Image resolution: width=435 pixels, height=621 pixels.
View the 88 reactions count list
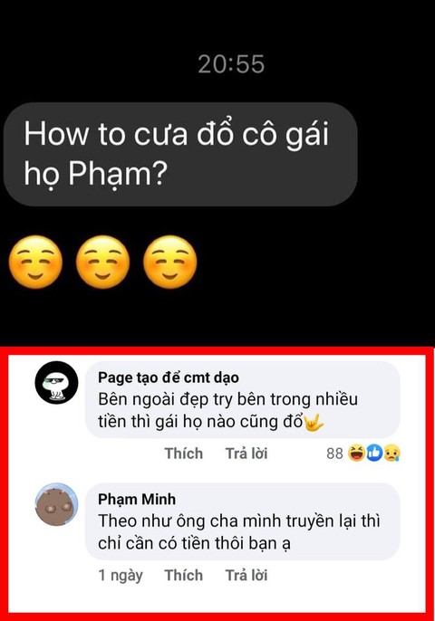[334, 454]
